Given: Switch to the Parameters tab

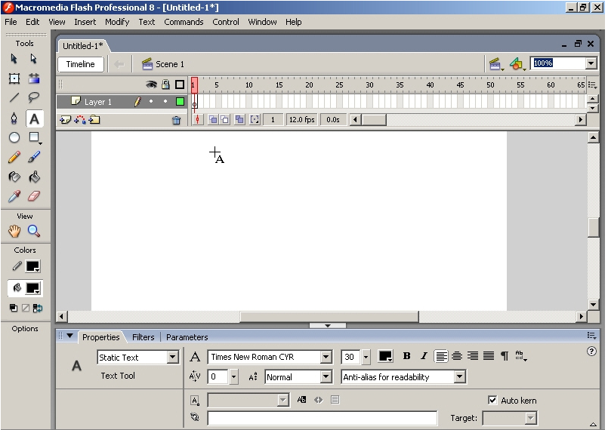Looking at the screenshot, I should (187, 337).
